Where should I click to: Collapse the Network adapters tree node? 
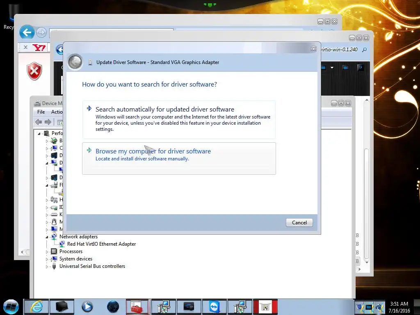coord(47,237)
